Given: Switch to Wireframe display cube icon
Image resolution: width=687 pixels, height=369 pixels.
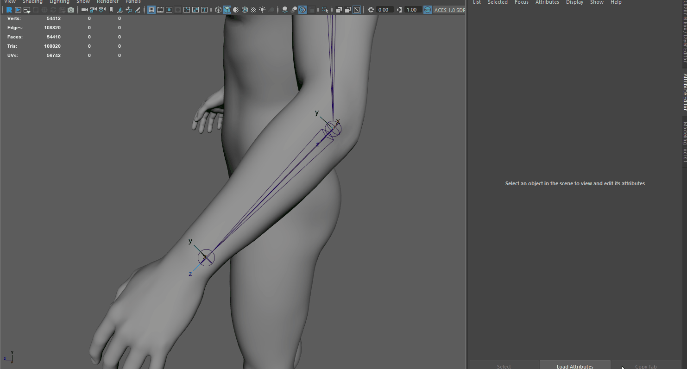Looking at the screenshot, I should [x=218, y=10].
